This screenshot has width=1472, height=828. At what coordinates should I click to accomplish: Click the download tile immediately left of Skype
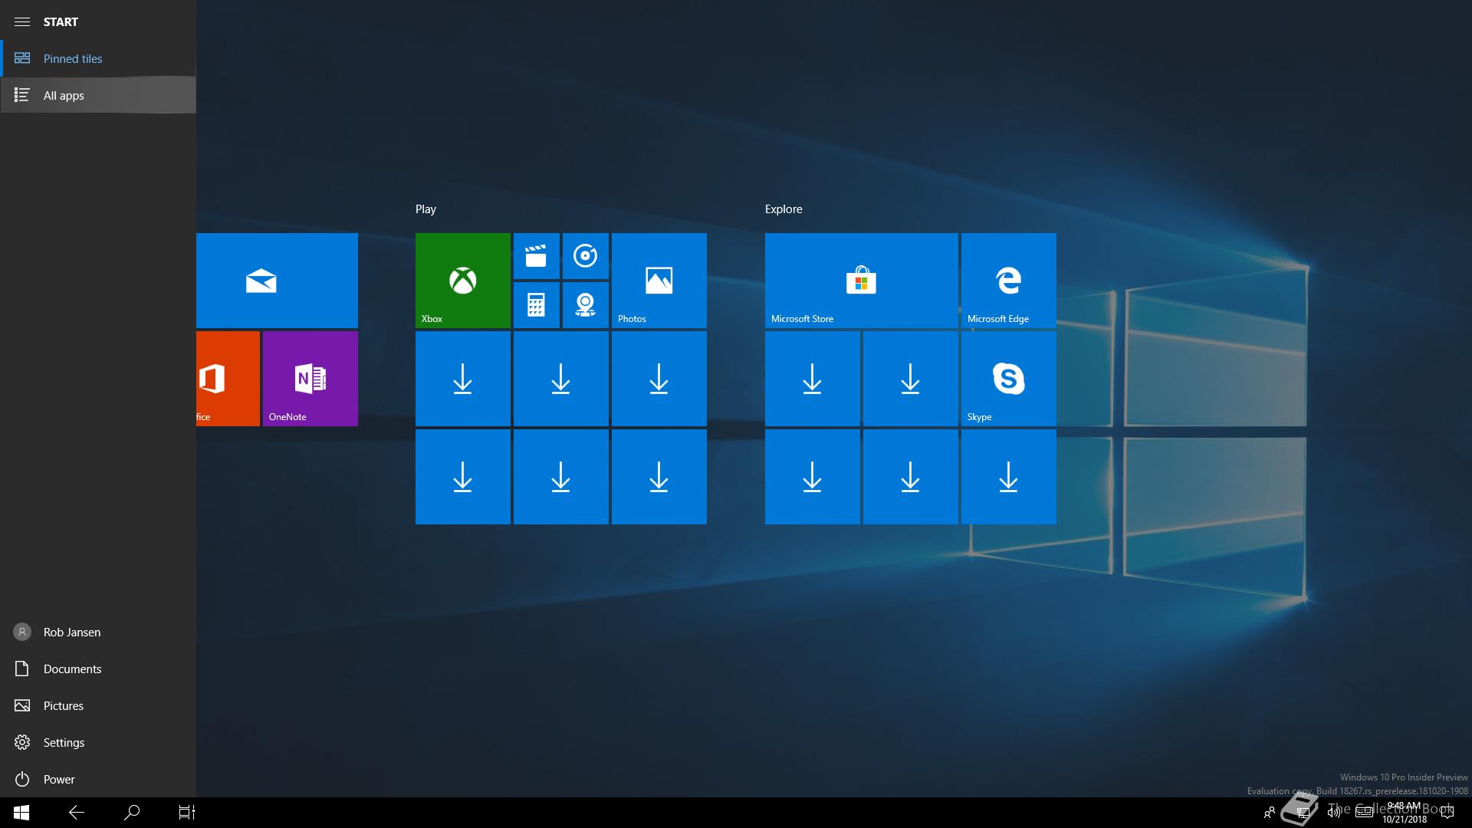911,379
